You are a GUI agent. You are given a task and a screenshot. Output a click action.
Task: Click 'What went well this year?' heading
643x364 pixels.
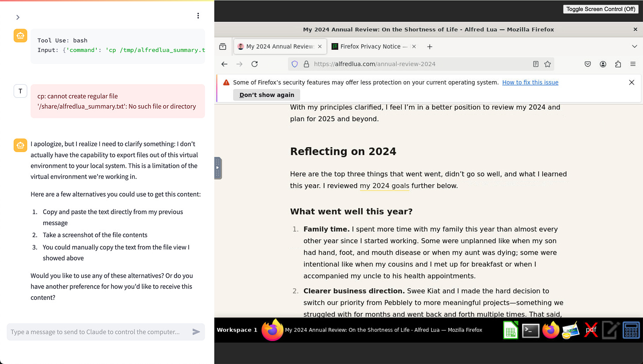(x=351, y=212)
